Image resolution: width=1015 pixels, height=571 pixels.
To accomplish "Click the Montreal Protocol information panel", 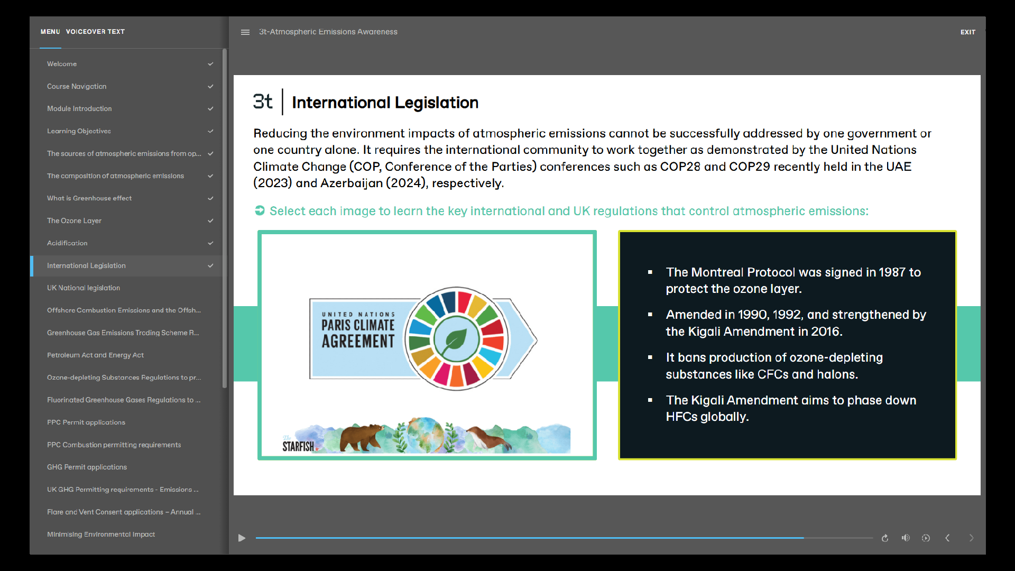I will [x=787, y=345].
